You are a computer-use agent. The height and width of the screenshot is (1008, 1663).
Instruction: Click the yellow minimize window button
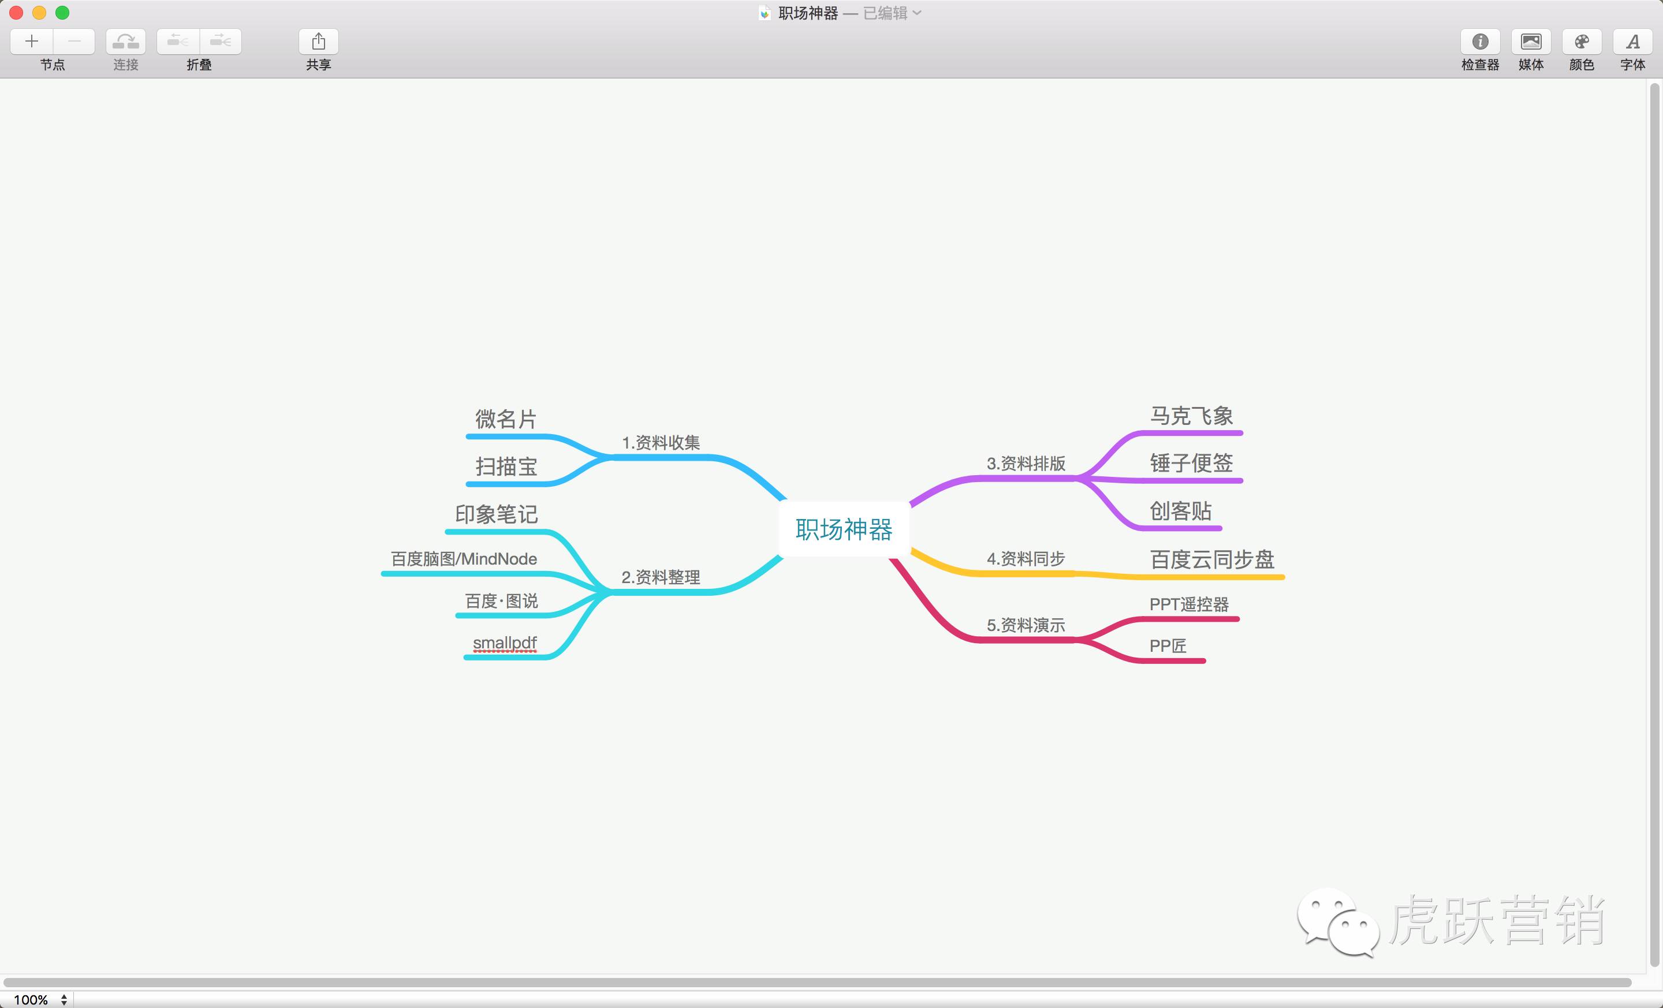(x=39, y=12)
